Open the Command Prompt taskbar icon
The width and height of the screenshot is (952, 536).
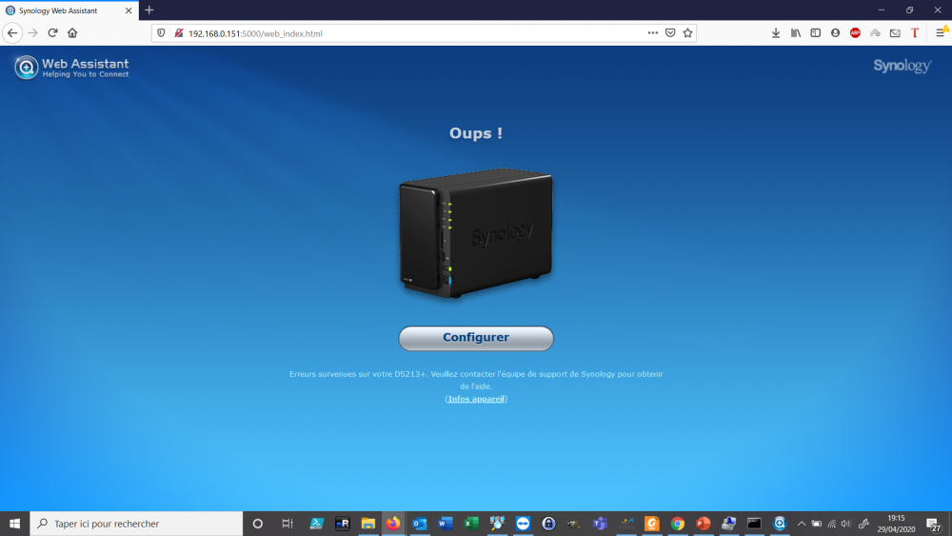(754, 524)
